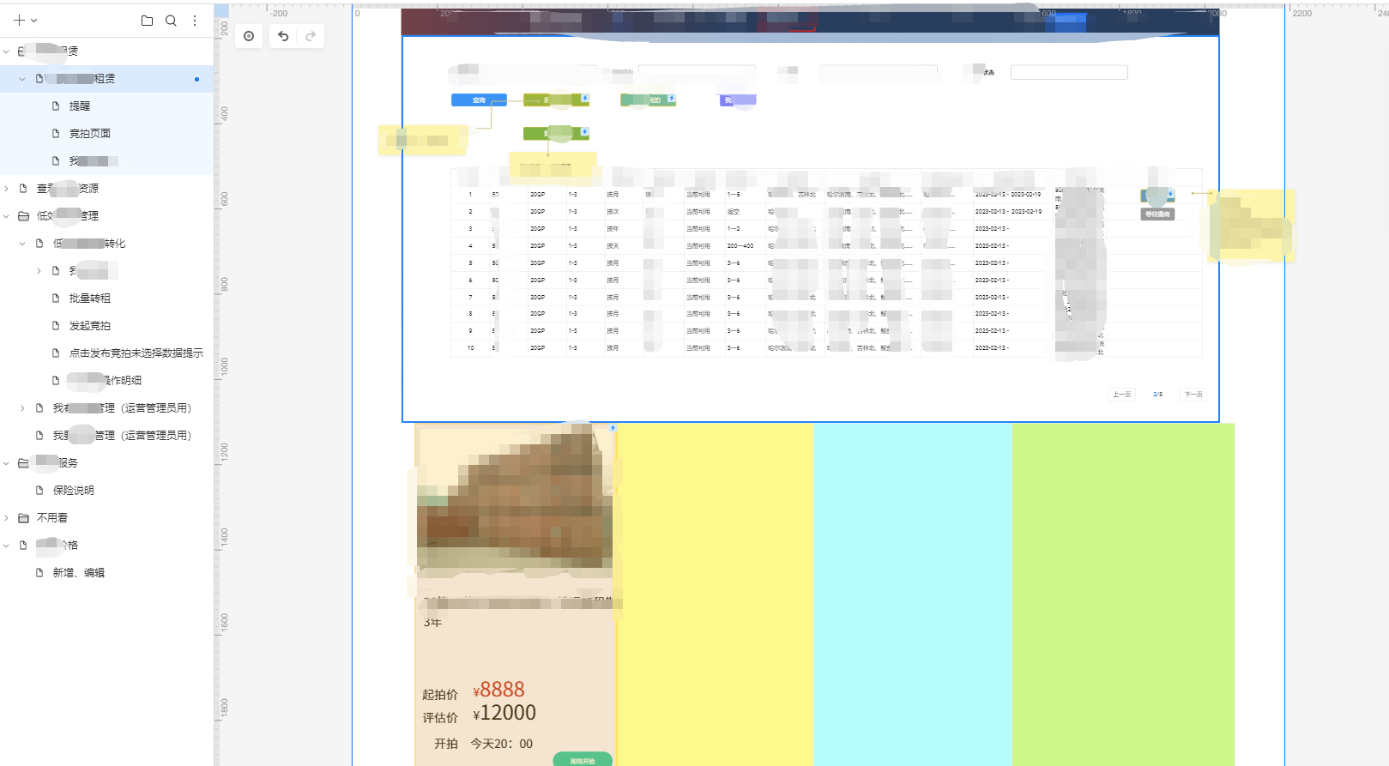Image resolution: width=1389 pixels, height=766 pixels.
Task: Click the green pill button at the card bottom
Action: coord(583,760)
